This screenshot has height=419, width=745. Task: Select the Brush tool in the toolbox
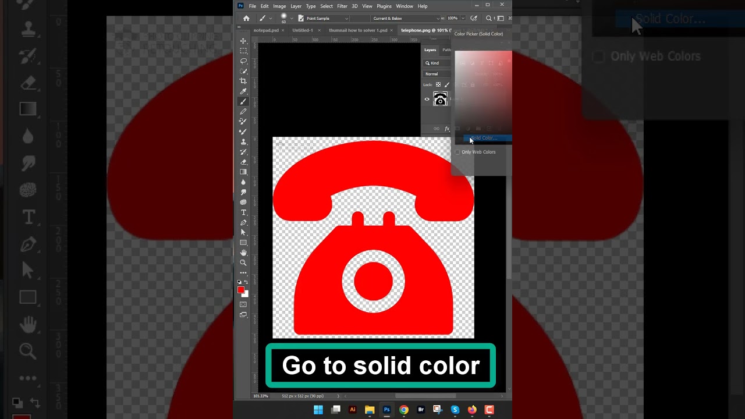[243, 102]
